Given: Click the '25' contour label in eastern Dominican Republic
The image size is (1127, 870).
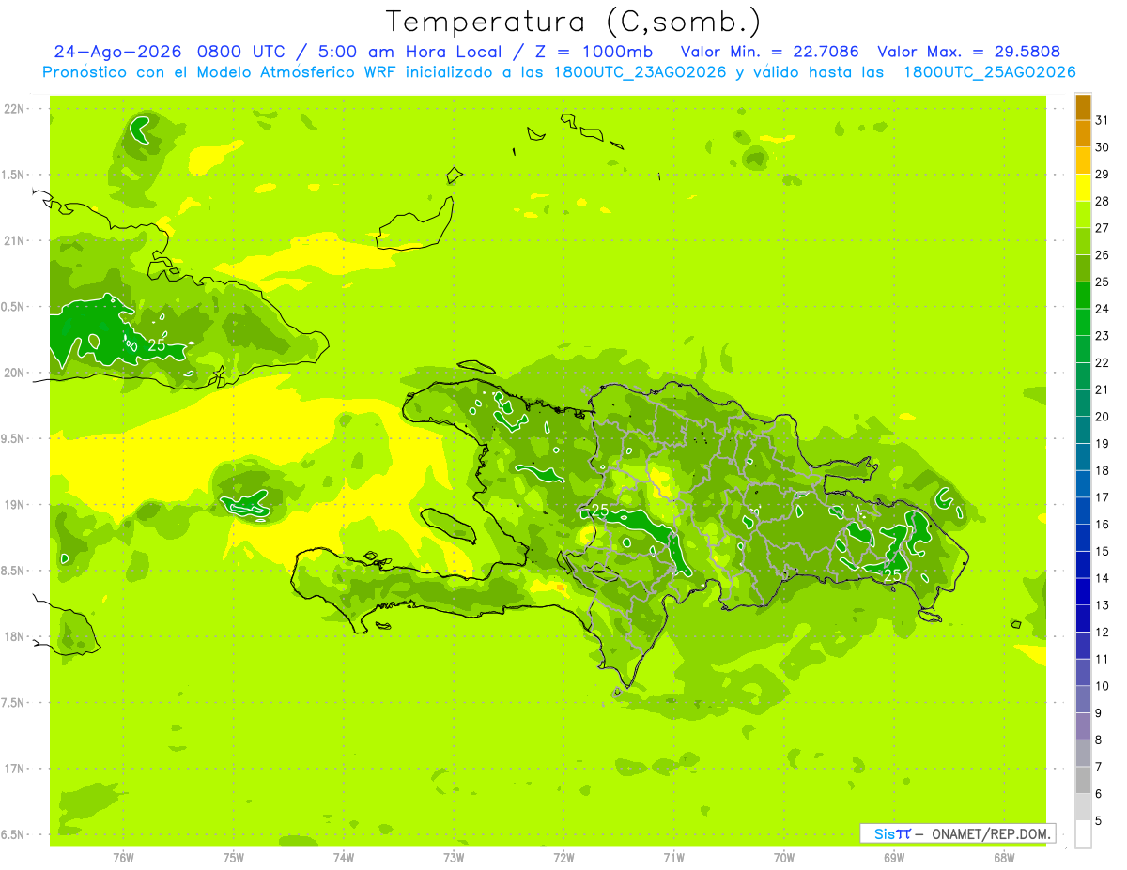Looking at the screenshot, I should pos(893,575).
